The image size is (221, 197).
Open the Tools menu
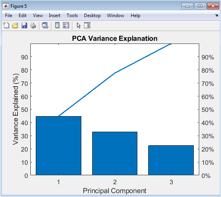tap(72, 16)
